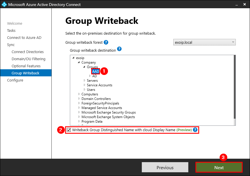Open the Connect Directories step

click(x=28, y=52)
